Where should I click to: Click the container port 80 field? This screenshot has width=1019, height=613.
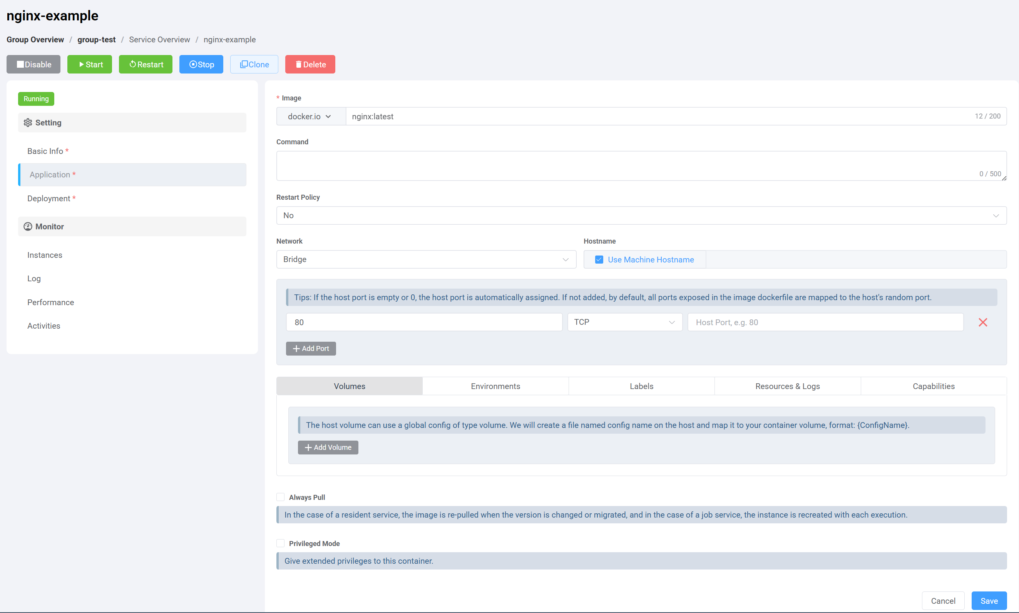424,322
